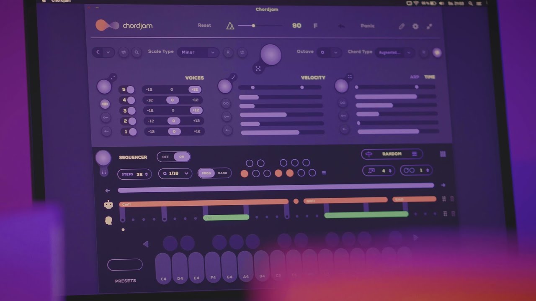Open the settings gear icon
Viewport: 536px width, 301px height.
415,26
